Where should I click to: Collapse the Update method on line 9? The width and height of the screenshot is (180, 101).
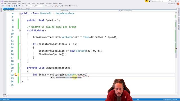[20, 31]
